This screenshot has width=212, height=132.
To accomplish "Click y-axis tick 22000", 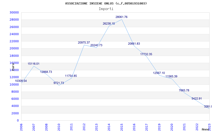I will point(14,41).
